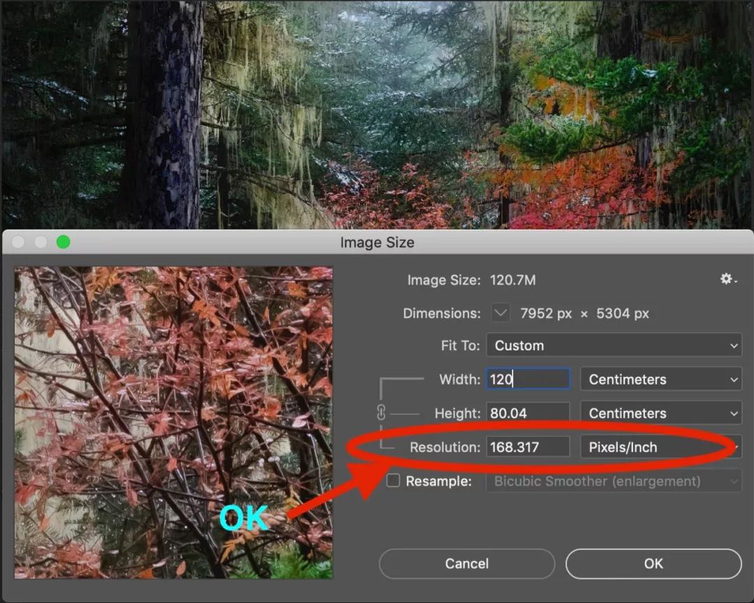Open the Width units Centimeters dropdown
The width and height of the screenshot is (754, 603).
click(x=661, y=380)
